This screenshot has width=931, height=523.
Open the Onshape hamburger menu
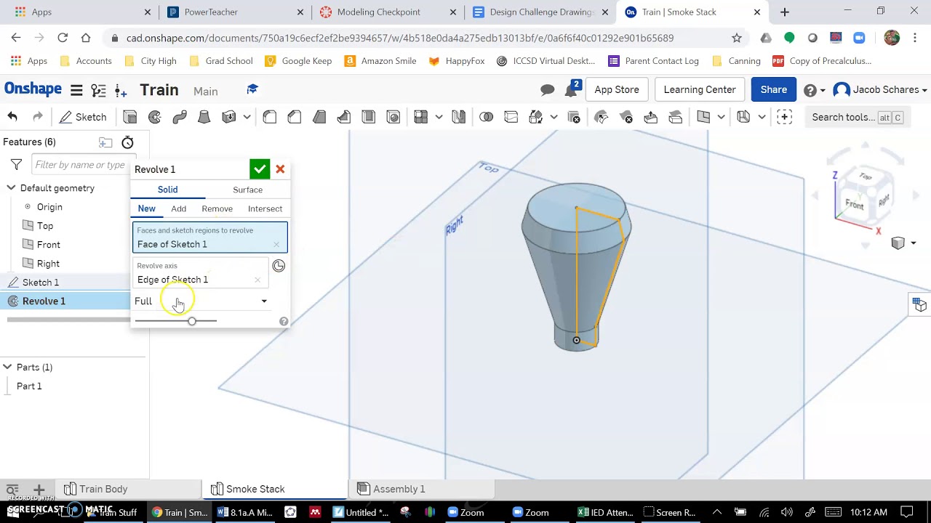tap(76, 90)
